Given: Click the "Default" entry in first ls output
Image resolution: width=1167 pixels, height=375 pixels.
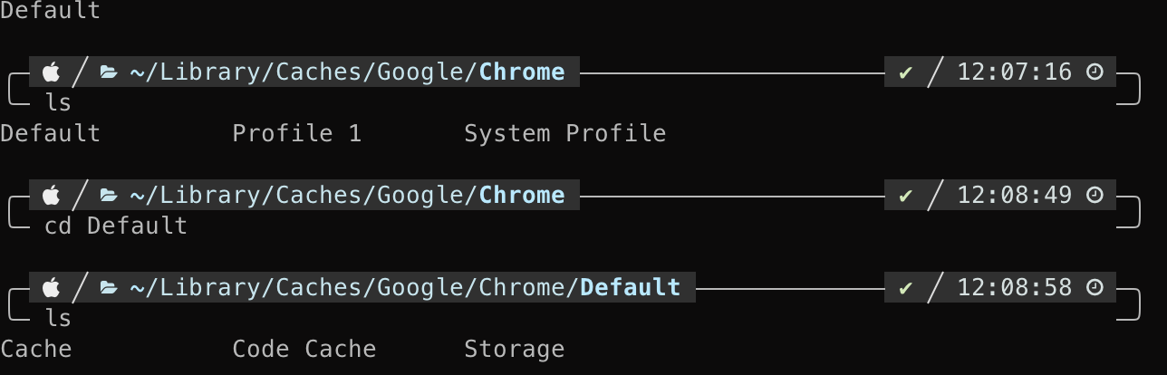Looking at the screenshot, I should coord(51,133).
